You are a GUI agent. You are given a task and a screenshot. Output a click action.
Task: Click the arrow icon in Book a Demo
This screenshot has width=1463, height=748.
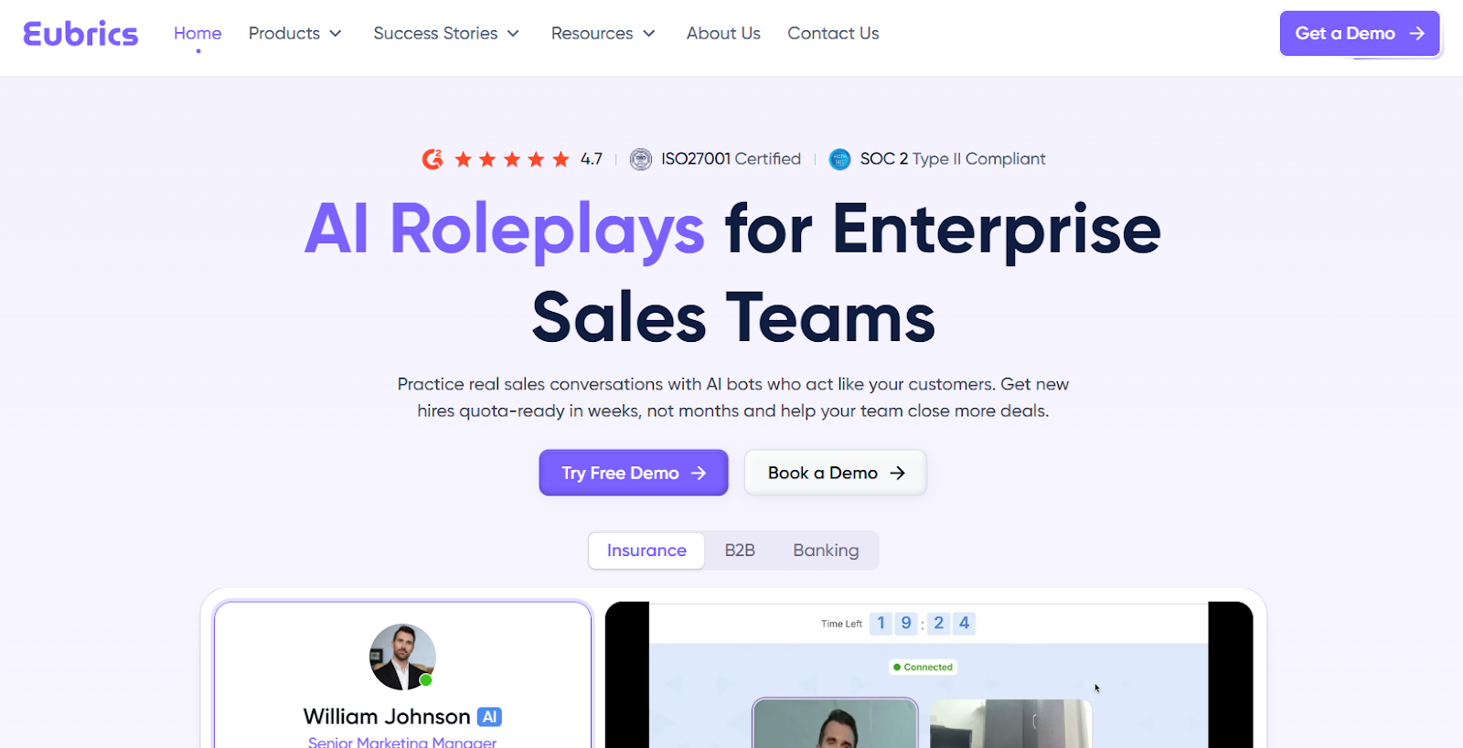(x=897, y=473)
